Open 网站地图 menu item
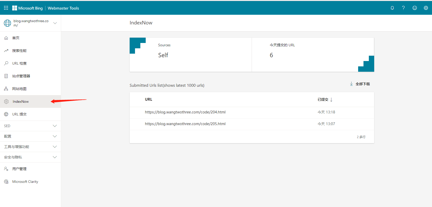The width and height of the screenshot is (432, 207). pyautogui.click(x=19, y=89)
